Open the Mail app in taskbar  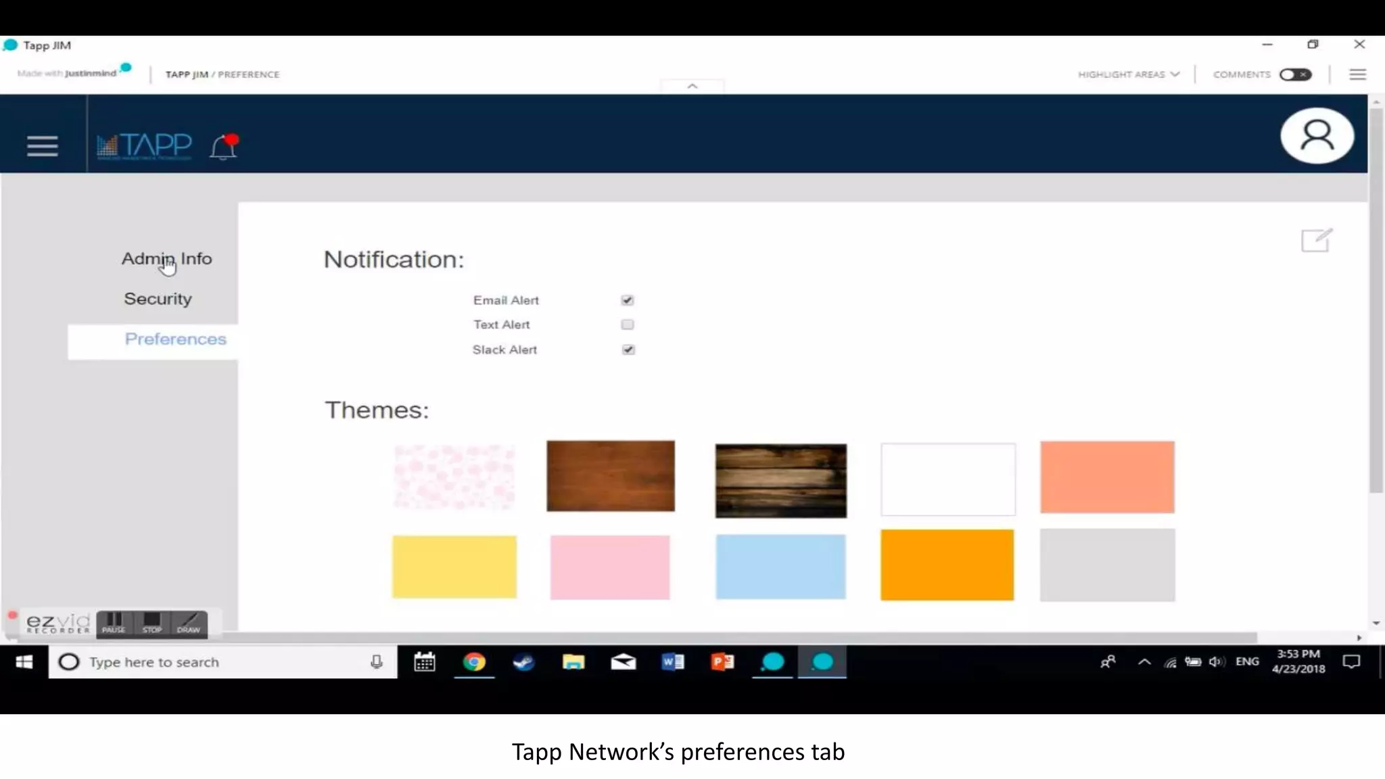point(623,662)
